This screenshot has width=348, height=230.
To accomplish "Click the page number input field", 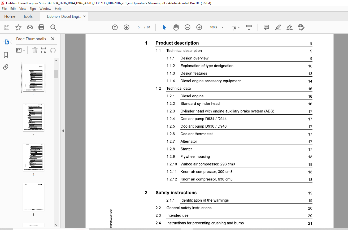I will click(x=139, y=27).
